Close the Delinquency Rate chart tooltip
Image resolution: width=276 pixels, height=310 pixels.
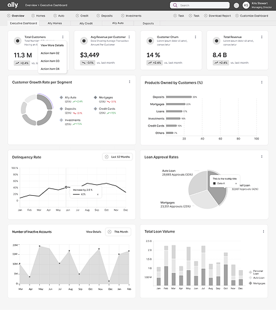click(x=98, y=195)
